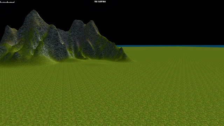Click the flight view label at top

click(100, 1)
